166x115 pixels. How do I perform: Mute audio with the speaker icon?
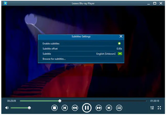tap(7, 108)
